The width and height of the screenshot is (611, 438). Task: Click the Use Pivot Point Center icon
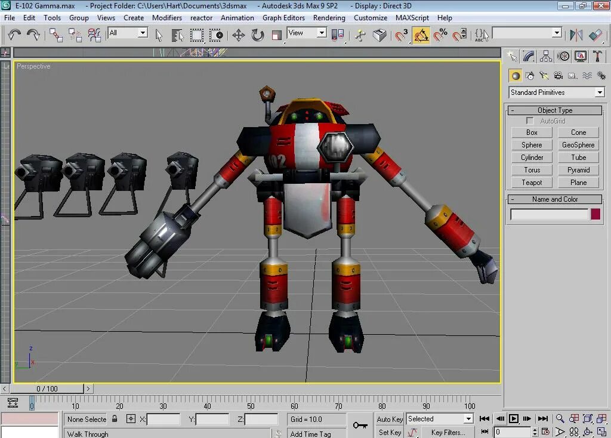click(338, 35)
